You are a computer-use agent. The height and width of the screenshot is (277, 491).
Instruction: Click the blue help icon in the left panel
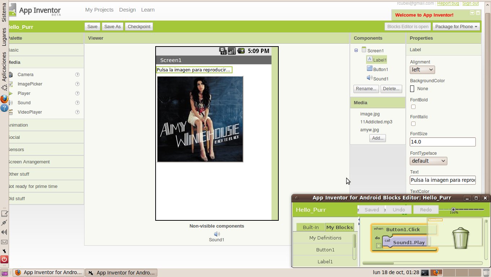(4, 107)
